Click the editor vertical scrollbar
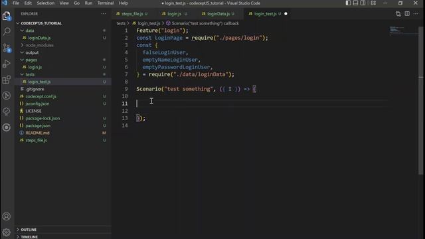The width and height of the screenshot is (425, 239). click(x=420, y=100)
